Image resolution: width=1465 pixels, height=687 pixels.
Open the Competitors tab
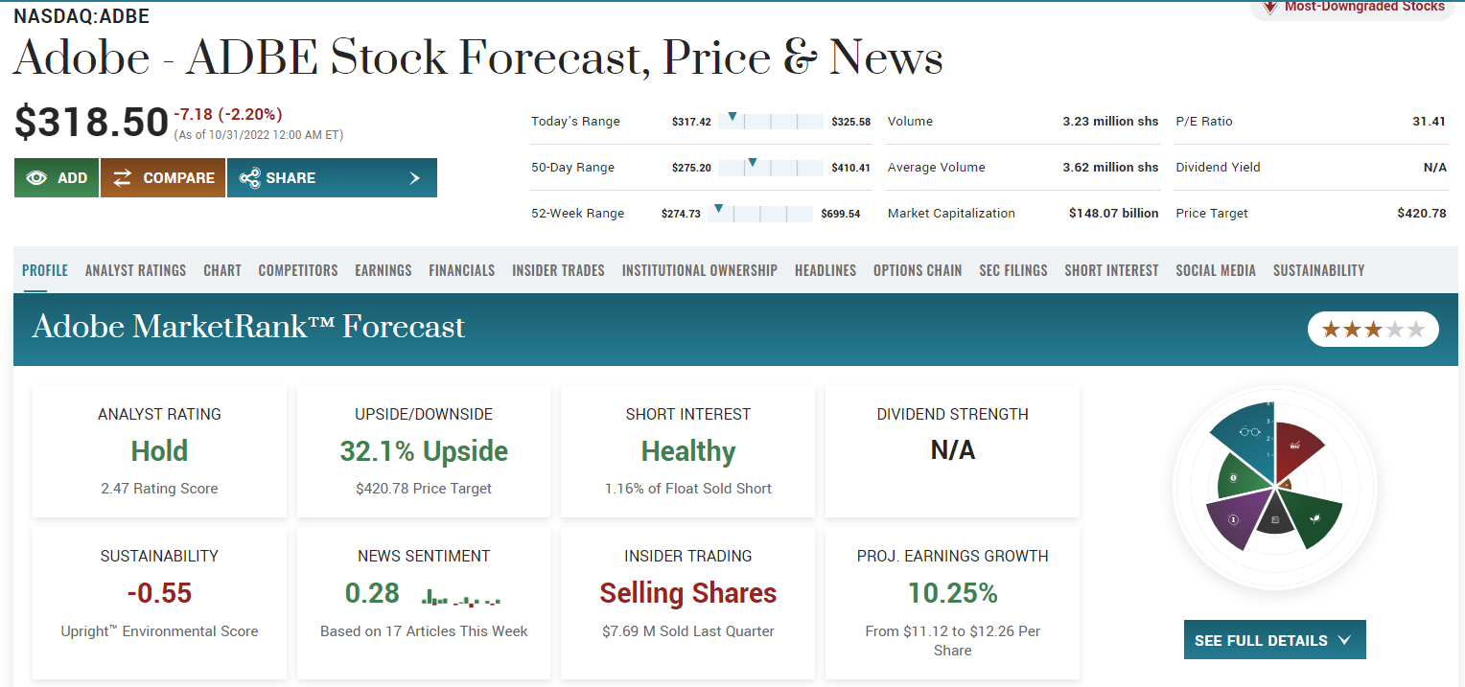tap(298, 270)
